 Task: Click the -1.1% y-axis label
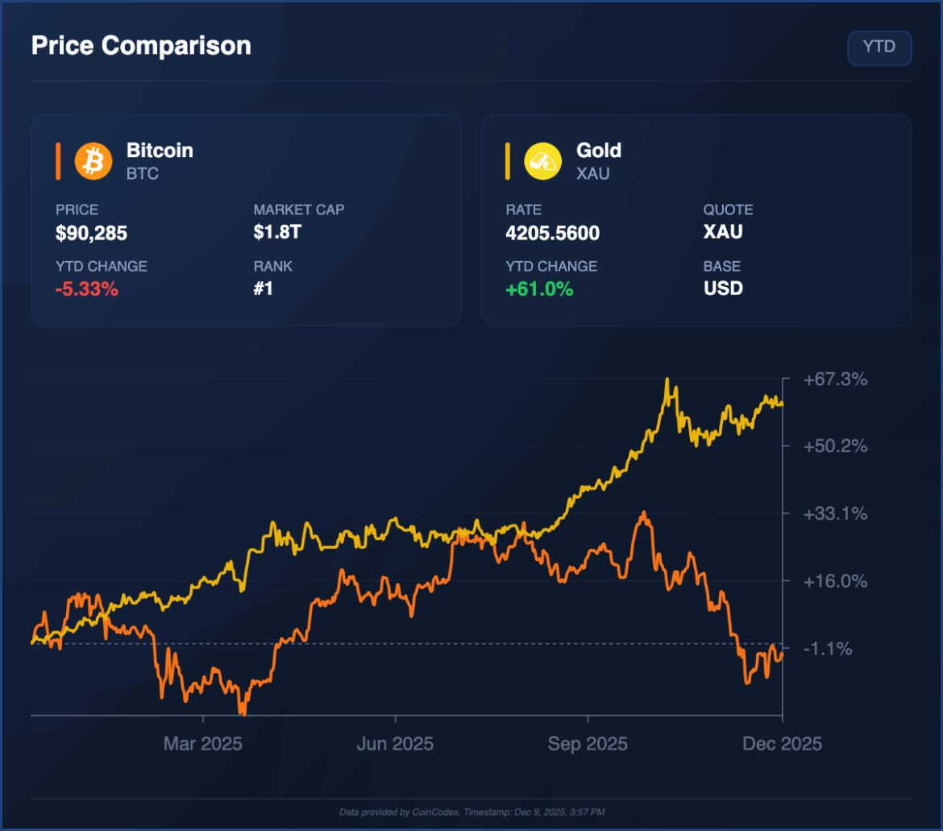click(828, 648)
